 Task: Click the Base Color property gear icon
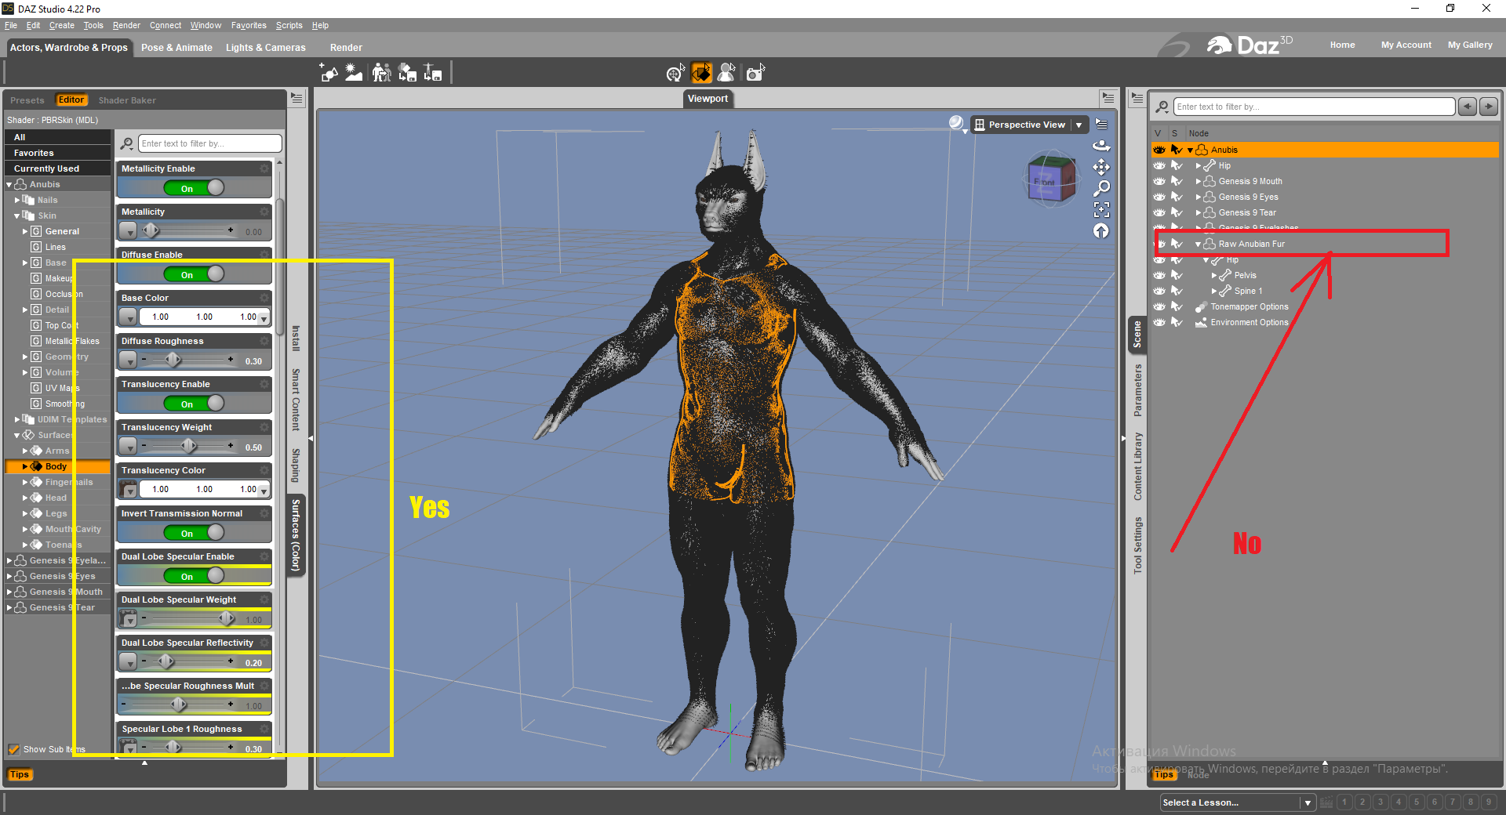tap(265, 298)
